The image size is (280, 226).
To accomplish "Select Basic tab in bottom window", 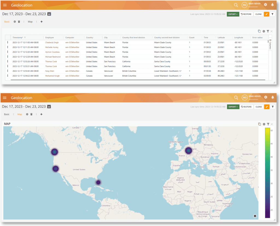I will click(x=7, y=114).
